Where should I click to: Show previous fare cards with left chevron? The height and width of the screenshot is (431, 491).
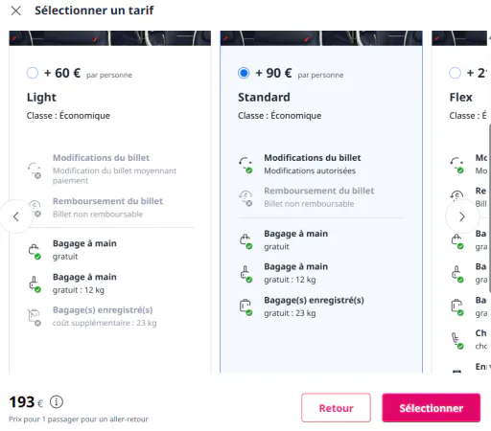(16, 216)
